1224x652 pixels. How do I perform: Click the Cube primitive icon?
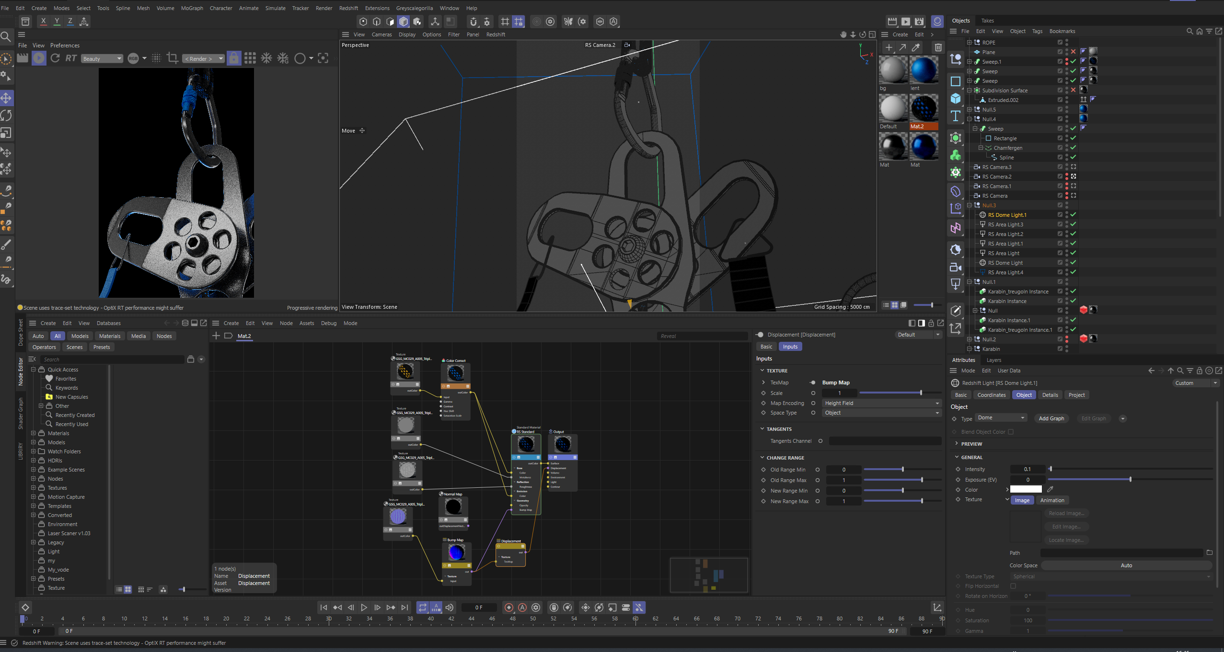point(956,98)
